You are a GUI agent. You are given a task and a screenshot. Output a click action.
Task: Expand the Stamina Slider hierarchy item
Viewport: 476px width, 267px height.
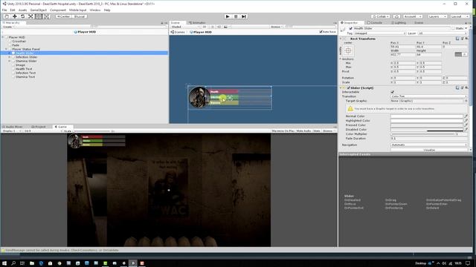pos(10,61)
